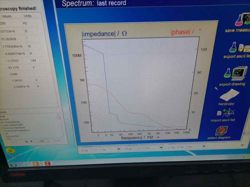Select Special Plot preset
Viewport: 250px width, 187px height.
[x=12, y=136]
